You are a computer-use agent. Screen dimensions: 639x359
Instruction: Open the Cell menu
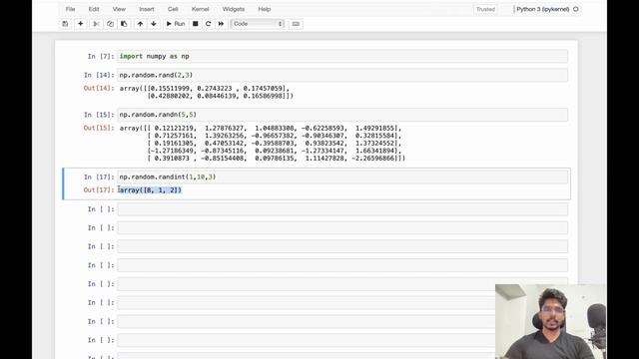tap(173, 9)
